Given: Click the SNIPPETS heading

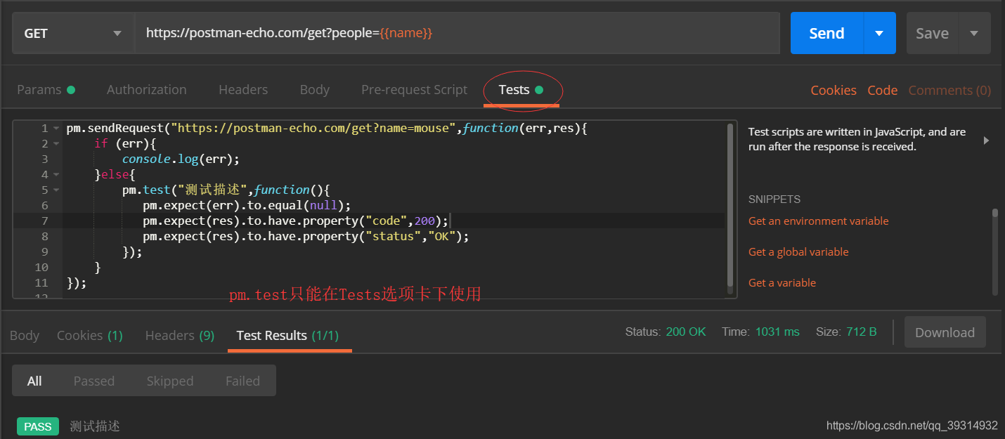Looking at the screenshot, I should pyautogui.click(x=774, y=199).
